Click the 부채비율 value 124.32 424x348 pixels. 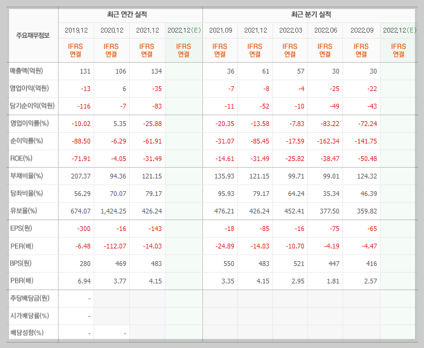tap(367, 176)
